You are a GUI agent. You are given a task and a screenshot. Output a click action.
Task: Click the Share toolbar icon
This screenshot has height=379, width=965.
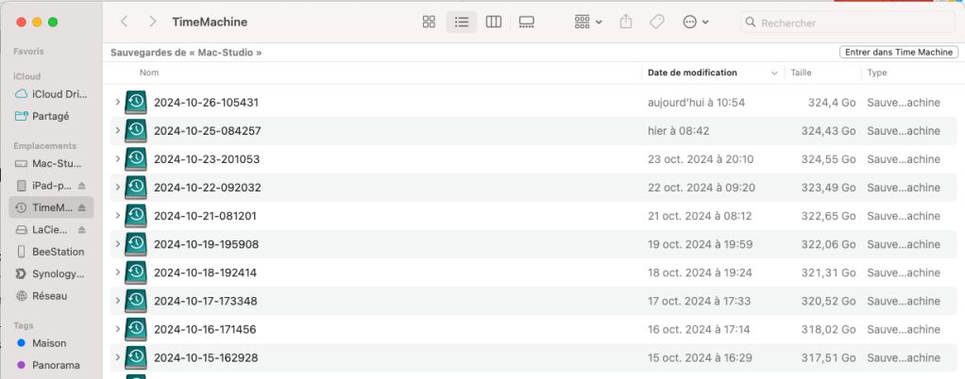pos(626,22)
